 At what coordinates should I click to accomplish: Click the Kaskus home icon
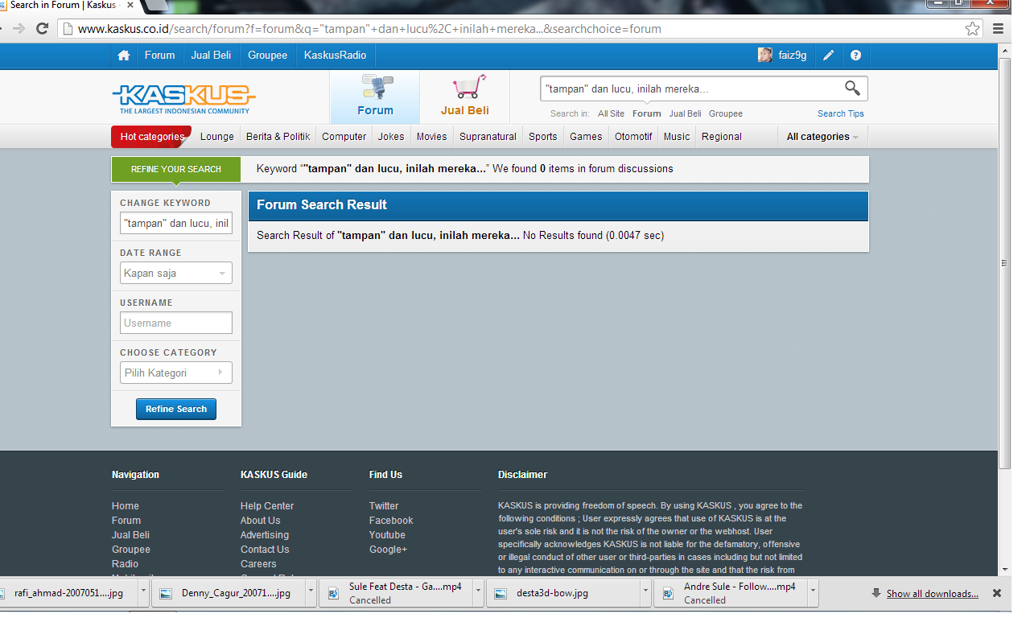coord(123,56)
